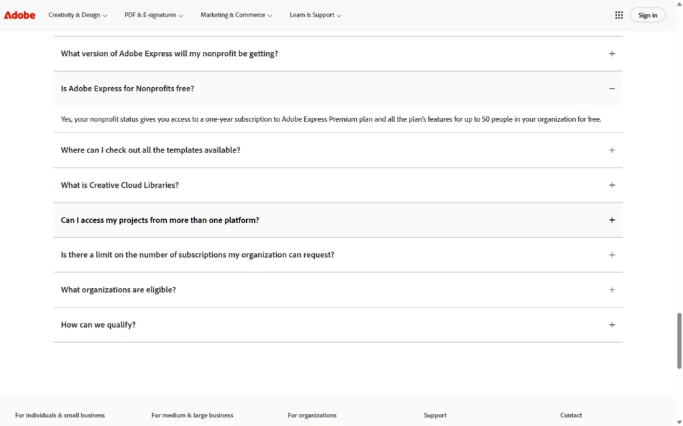Click plus icon beside Creative Cloud Libraries question

coord(612,185)
